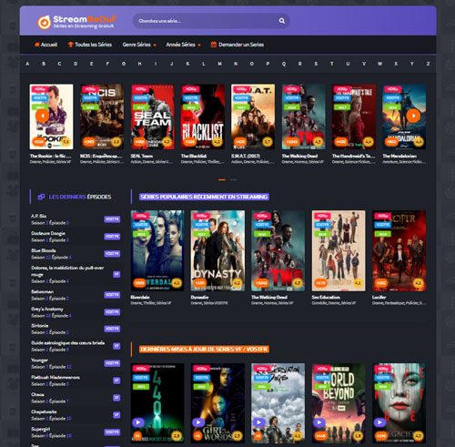
Task: Play The Girl in the Woods poster
Action: (198, 422)
